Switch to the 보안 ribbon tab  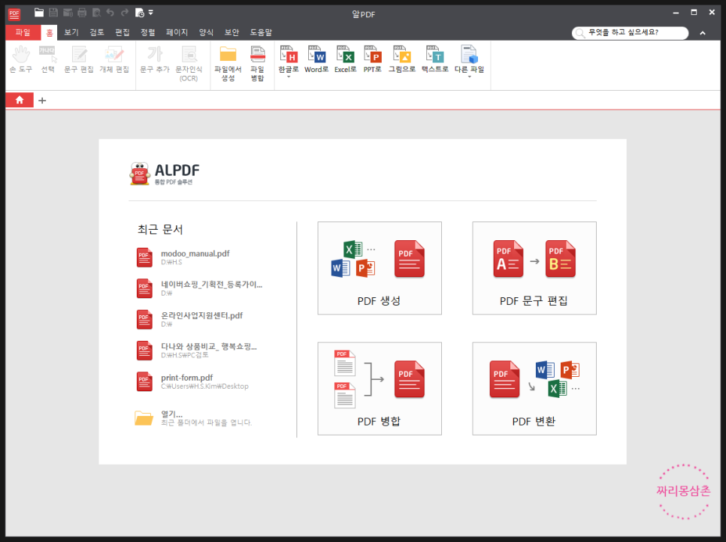click(231, 32)
